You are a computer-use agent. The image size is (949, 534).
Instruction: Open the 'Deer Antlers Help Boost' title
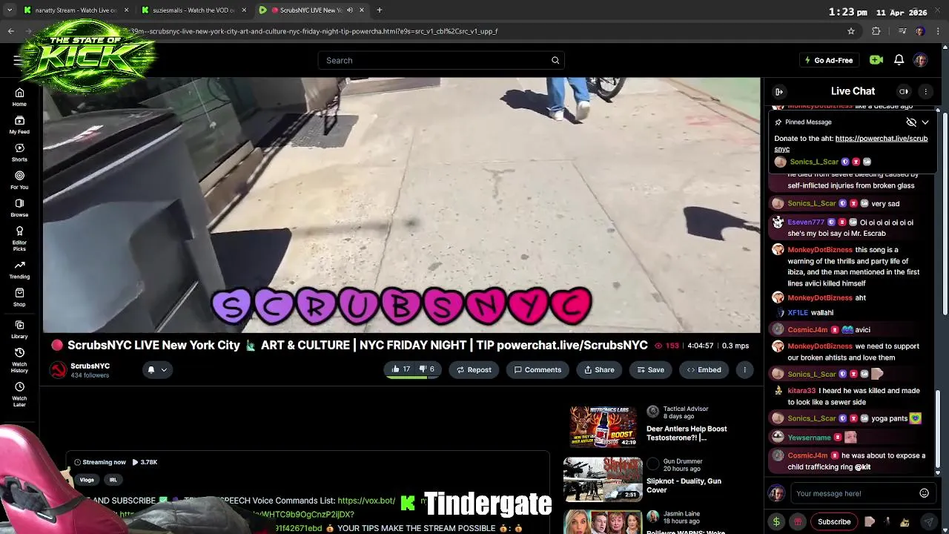coord(687,433)
